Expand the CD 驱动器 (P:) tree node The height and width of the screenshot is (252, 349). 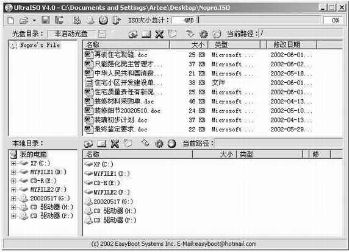[x=13, y=216]
